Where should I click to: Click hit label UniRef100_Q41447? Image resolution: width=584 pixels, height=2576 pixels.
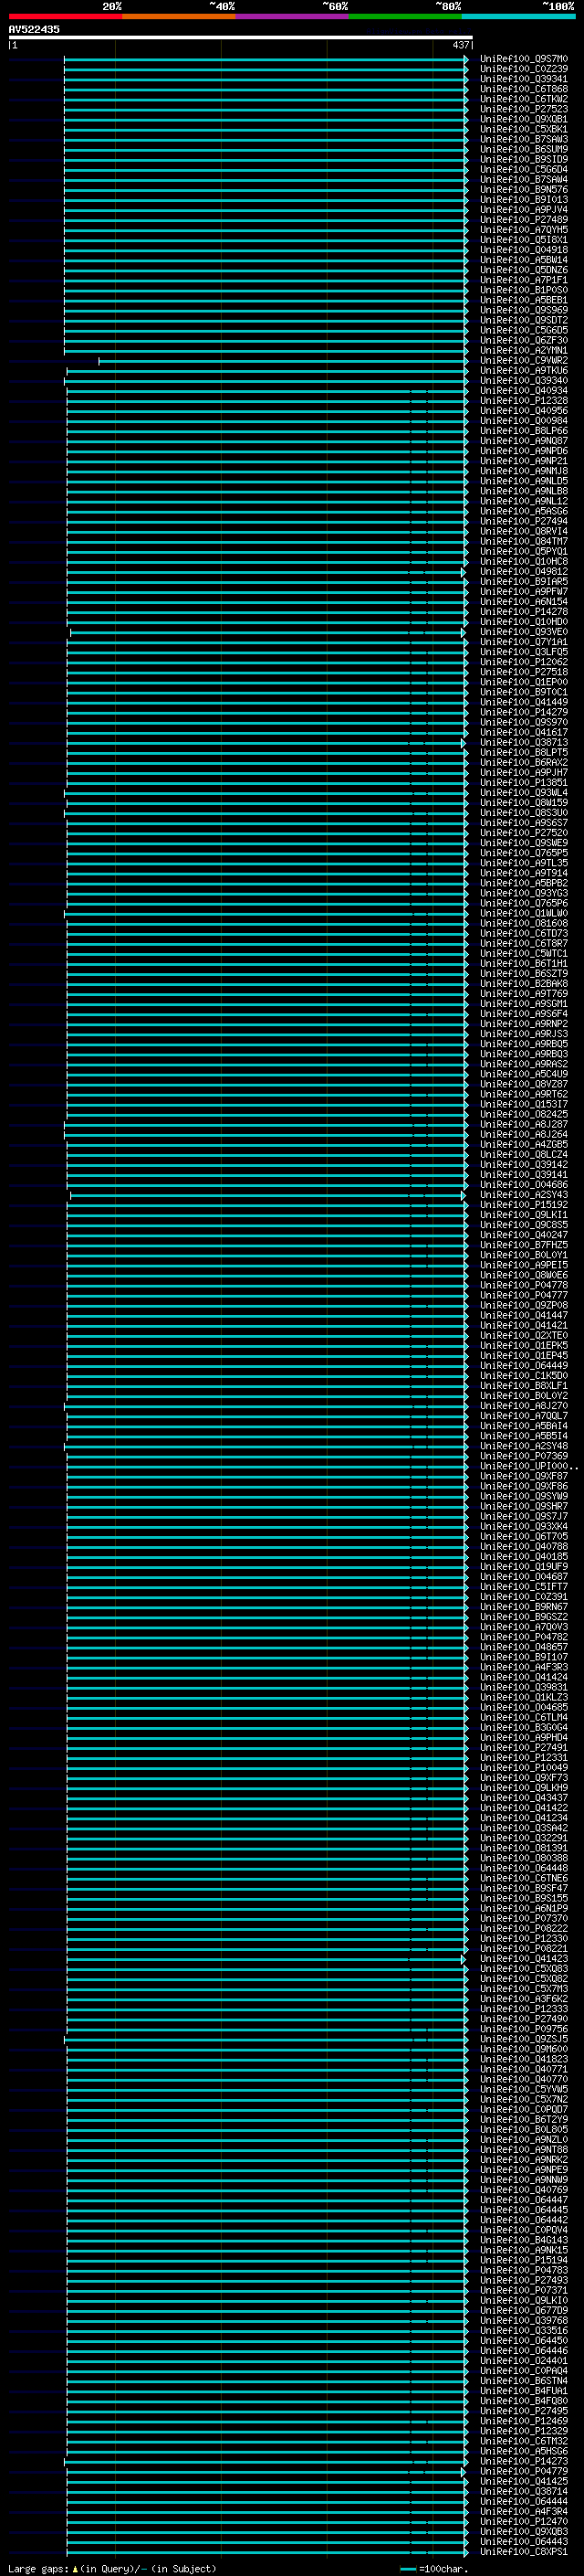pyautogui.click(x=524, y=1315)
